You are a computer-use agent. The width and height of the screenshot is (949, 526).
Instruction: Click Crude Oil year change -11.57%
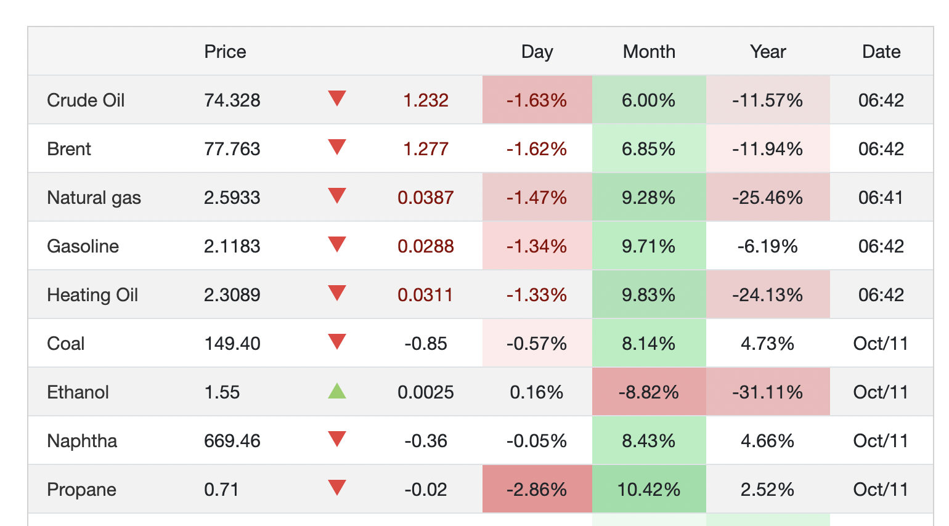click(x=768, y=100)
